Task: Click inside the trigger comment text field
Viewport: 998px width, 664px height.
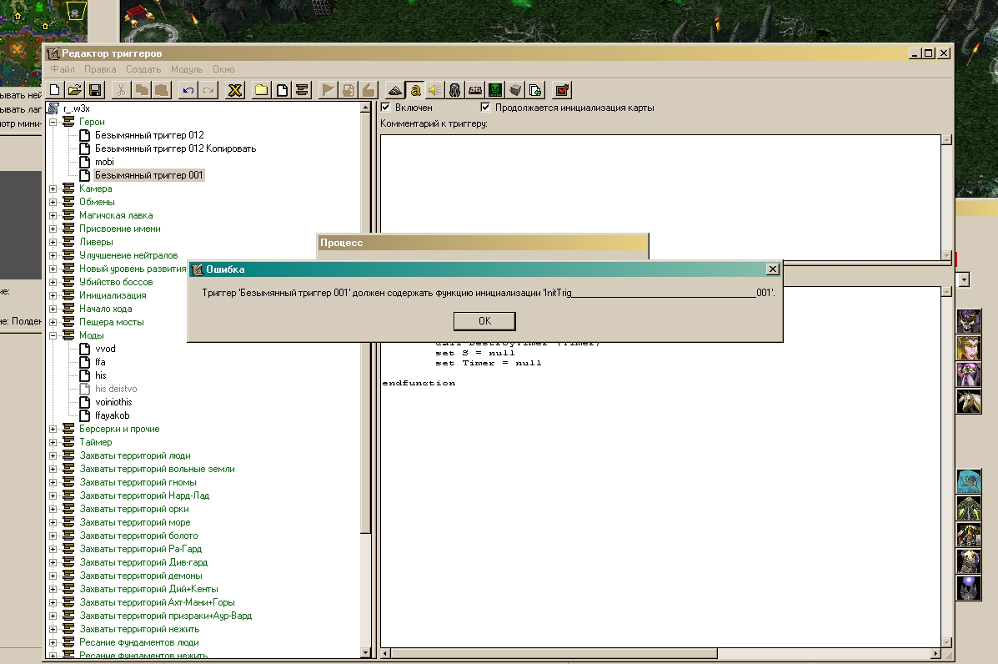Action: [660, 197]
